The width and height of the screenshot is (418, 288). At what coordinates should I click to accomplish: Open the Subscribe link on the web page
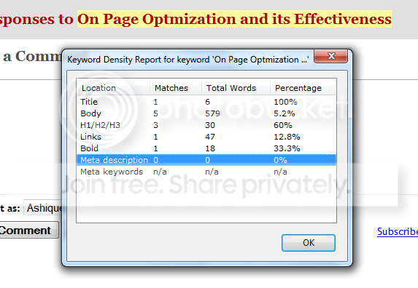(398, 232)
